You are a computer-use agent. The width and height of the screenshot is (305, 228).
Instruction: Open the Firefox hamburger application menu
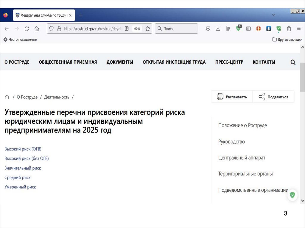point(299,29)
